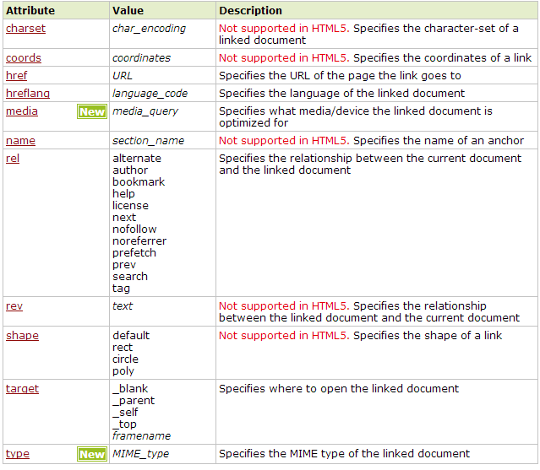Click the search rel value
This screenshot has height=470, width=540.
[130, 277]
